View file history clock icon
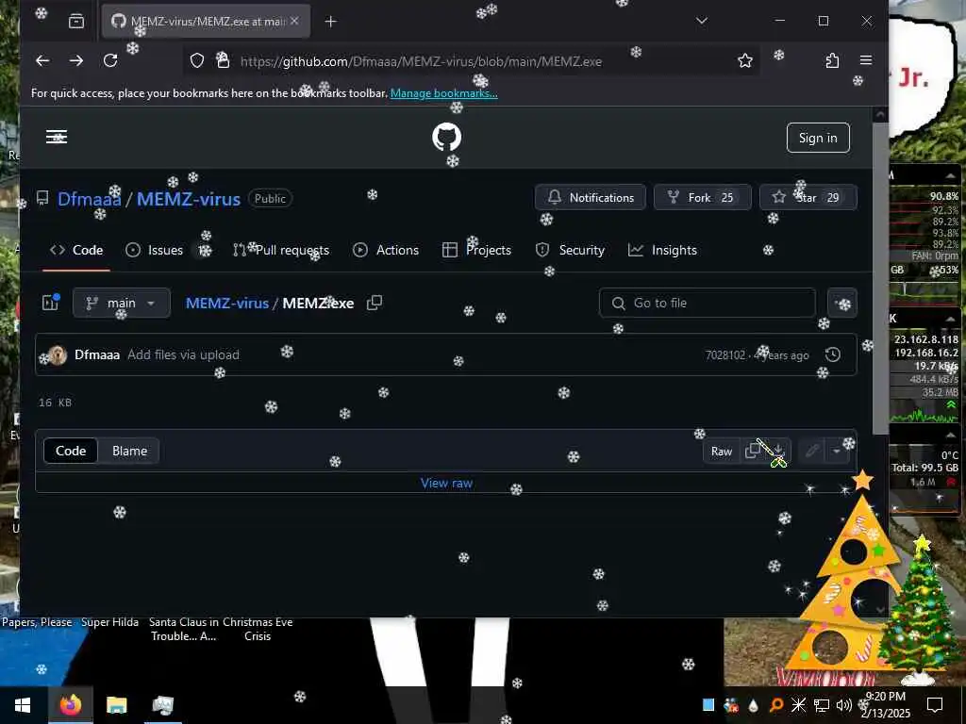This screenshot has height=724, width=966. (x=833, y=354)
